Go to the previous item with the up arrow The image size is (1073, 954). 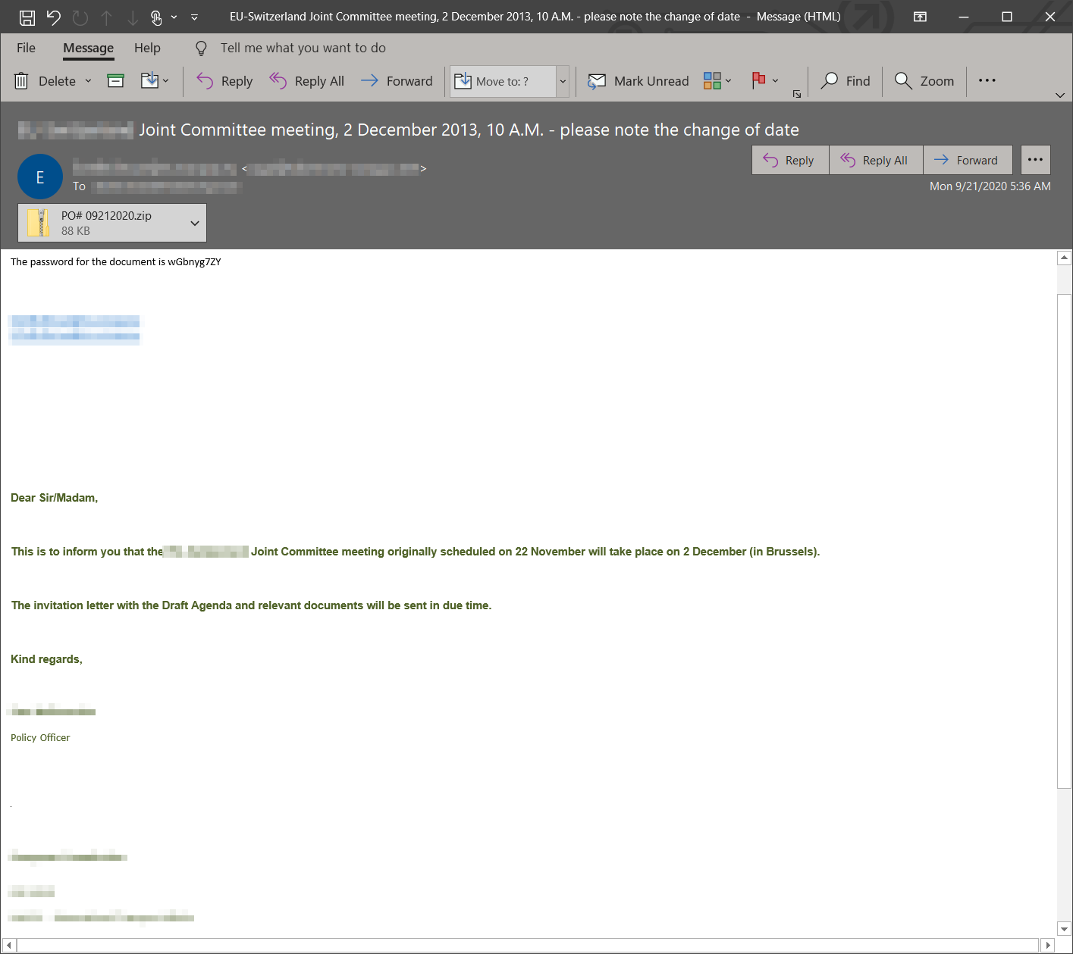coord(107,17)
